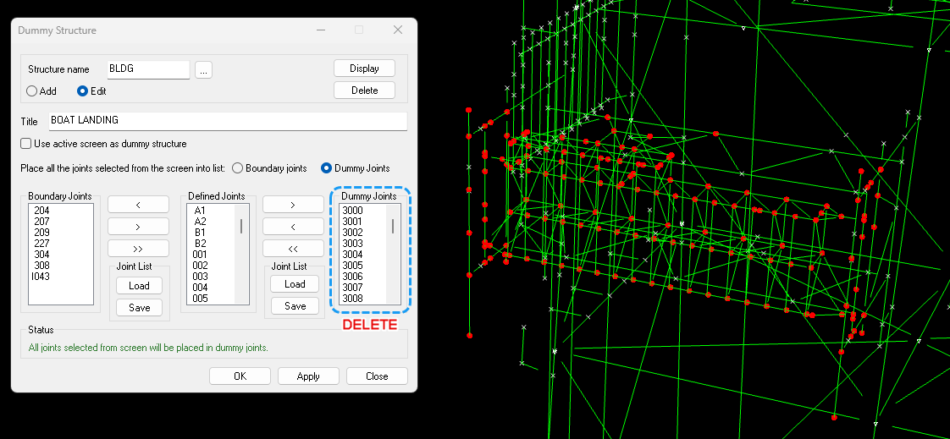Click the Title field BOAT LANDING
The image size is (950, 439).
point(228,120)
